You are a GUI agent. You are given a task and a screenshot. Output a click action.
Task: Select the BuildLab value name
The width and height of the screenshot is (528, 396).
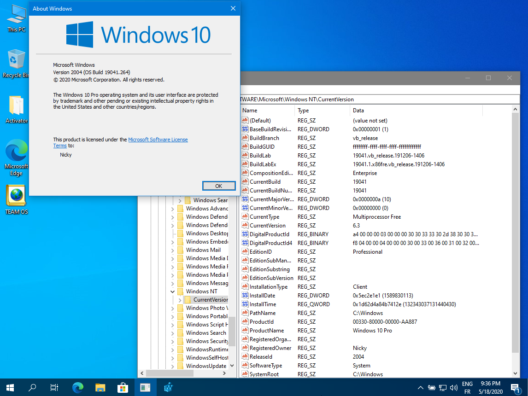(x=260, y=156)
